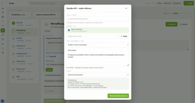Click the 'Do sprawdzenia' date badge
This screenshot has height=103, width=195.
54,81
